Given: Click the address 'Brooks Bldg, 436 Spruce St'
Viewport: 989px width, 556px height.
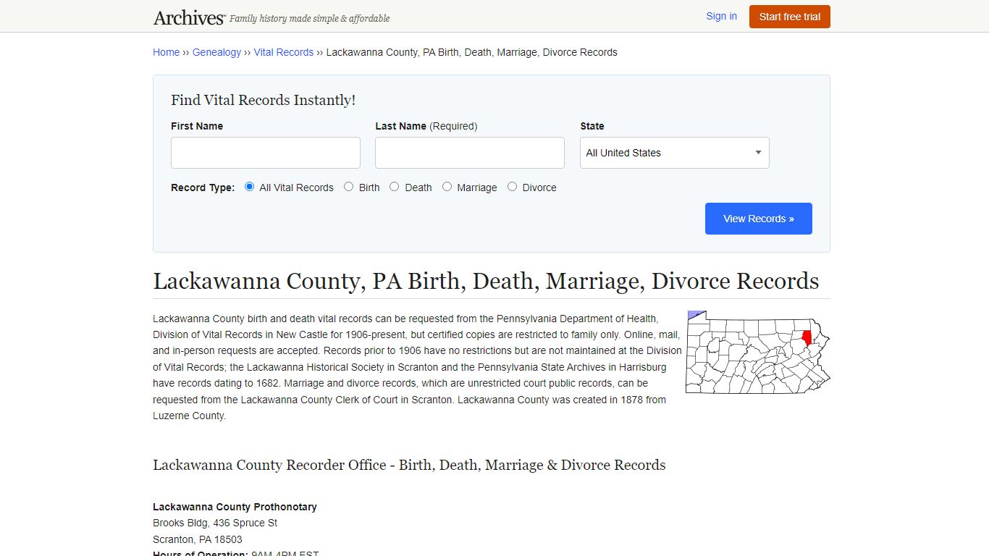Looking at the screenshot, I should click(x=215, y=523).
